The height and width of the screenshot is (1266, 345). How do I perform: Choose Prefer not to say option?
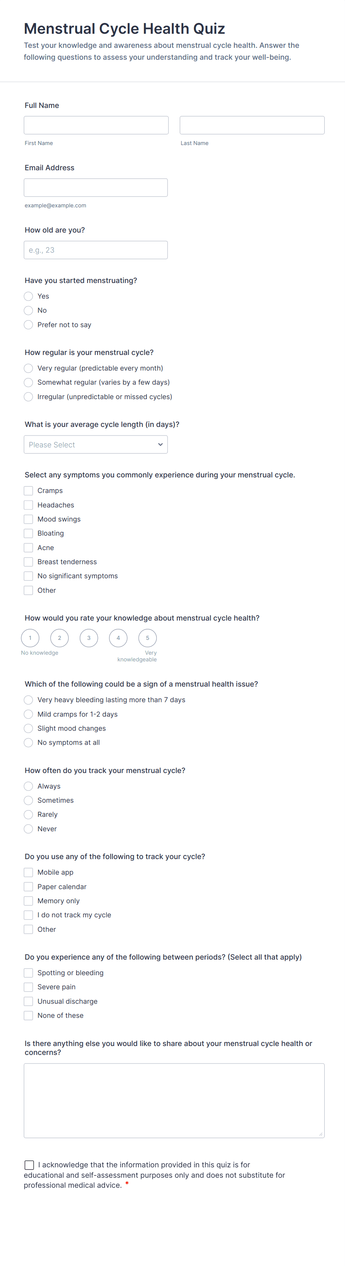coord(29,325)
